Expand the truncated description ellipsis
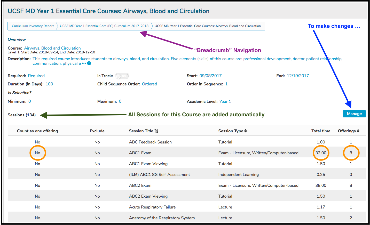The width and height of the screenshot is (370, 225). pyautogui.click(x=84, y=63)
